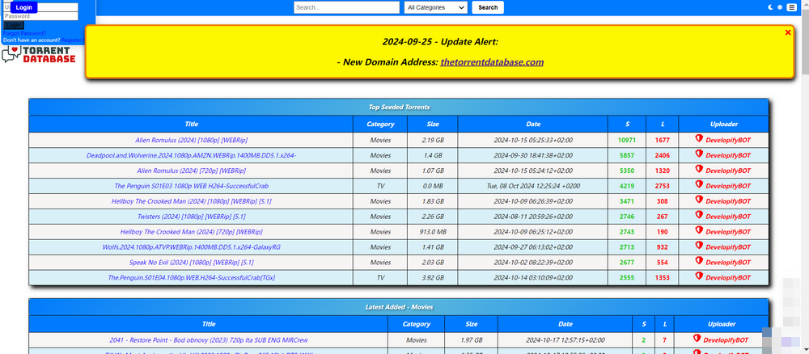Image resolution: width=809 pixels, height=354 pixels.
Task: Open the Register link
Action: click(72, 40)
